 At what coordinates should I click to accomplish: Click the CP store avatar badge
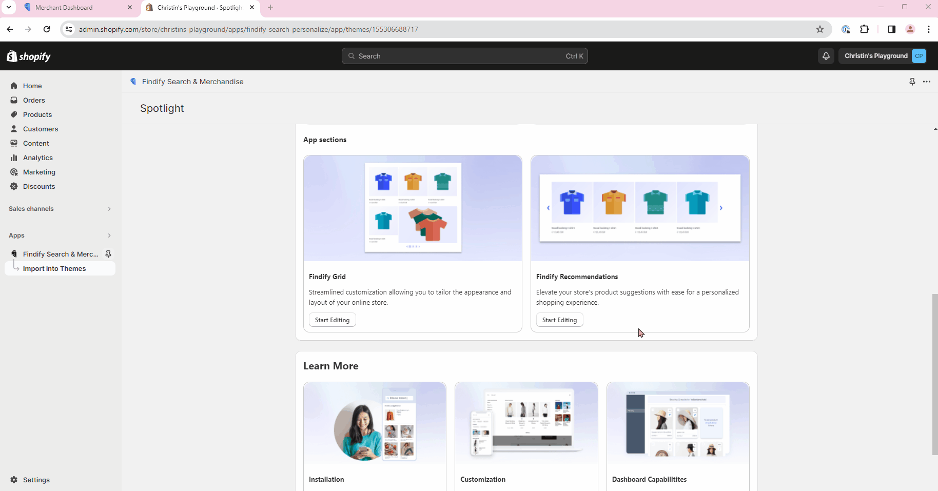pyautogui.click(x=919, y=56)
